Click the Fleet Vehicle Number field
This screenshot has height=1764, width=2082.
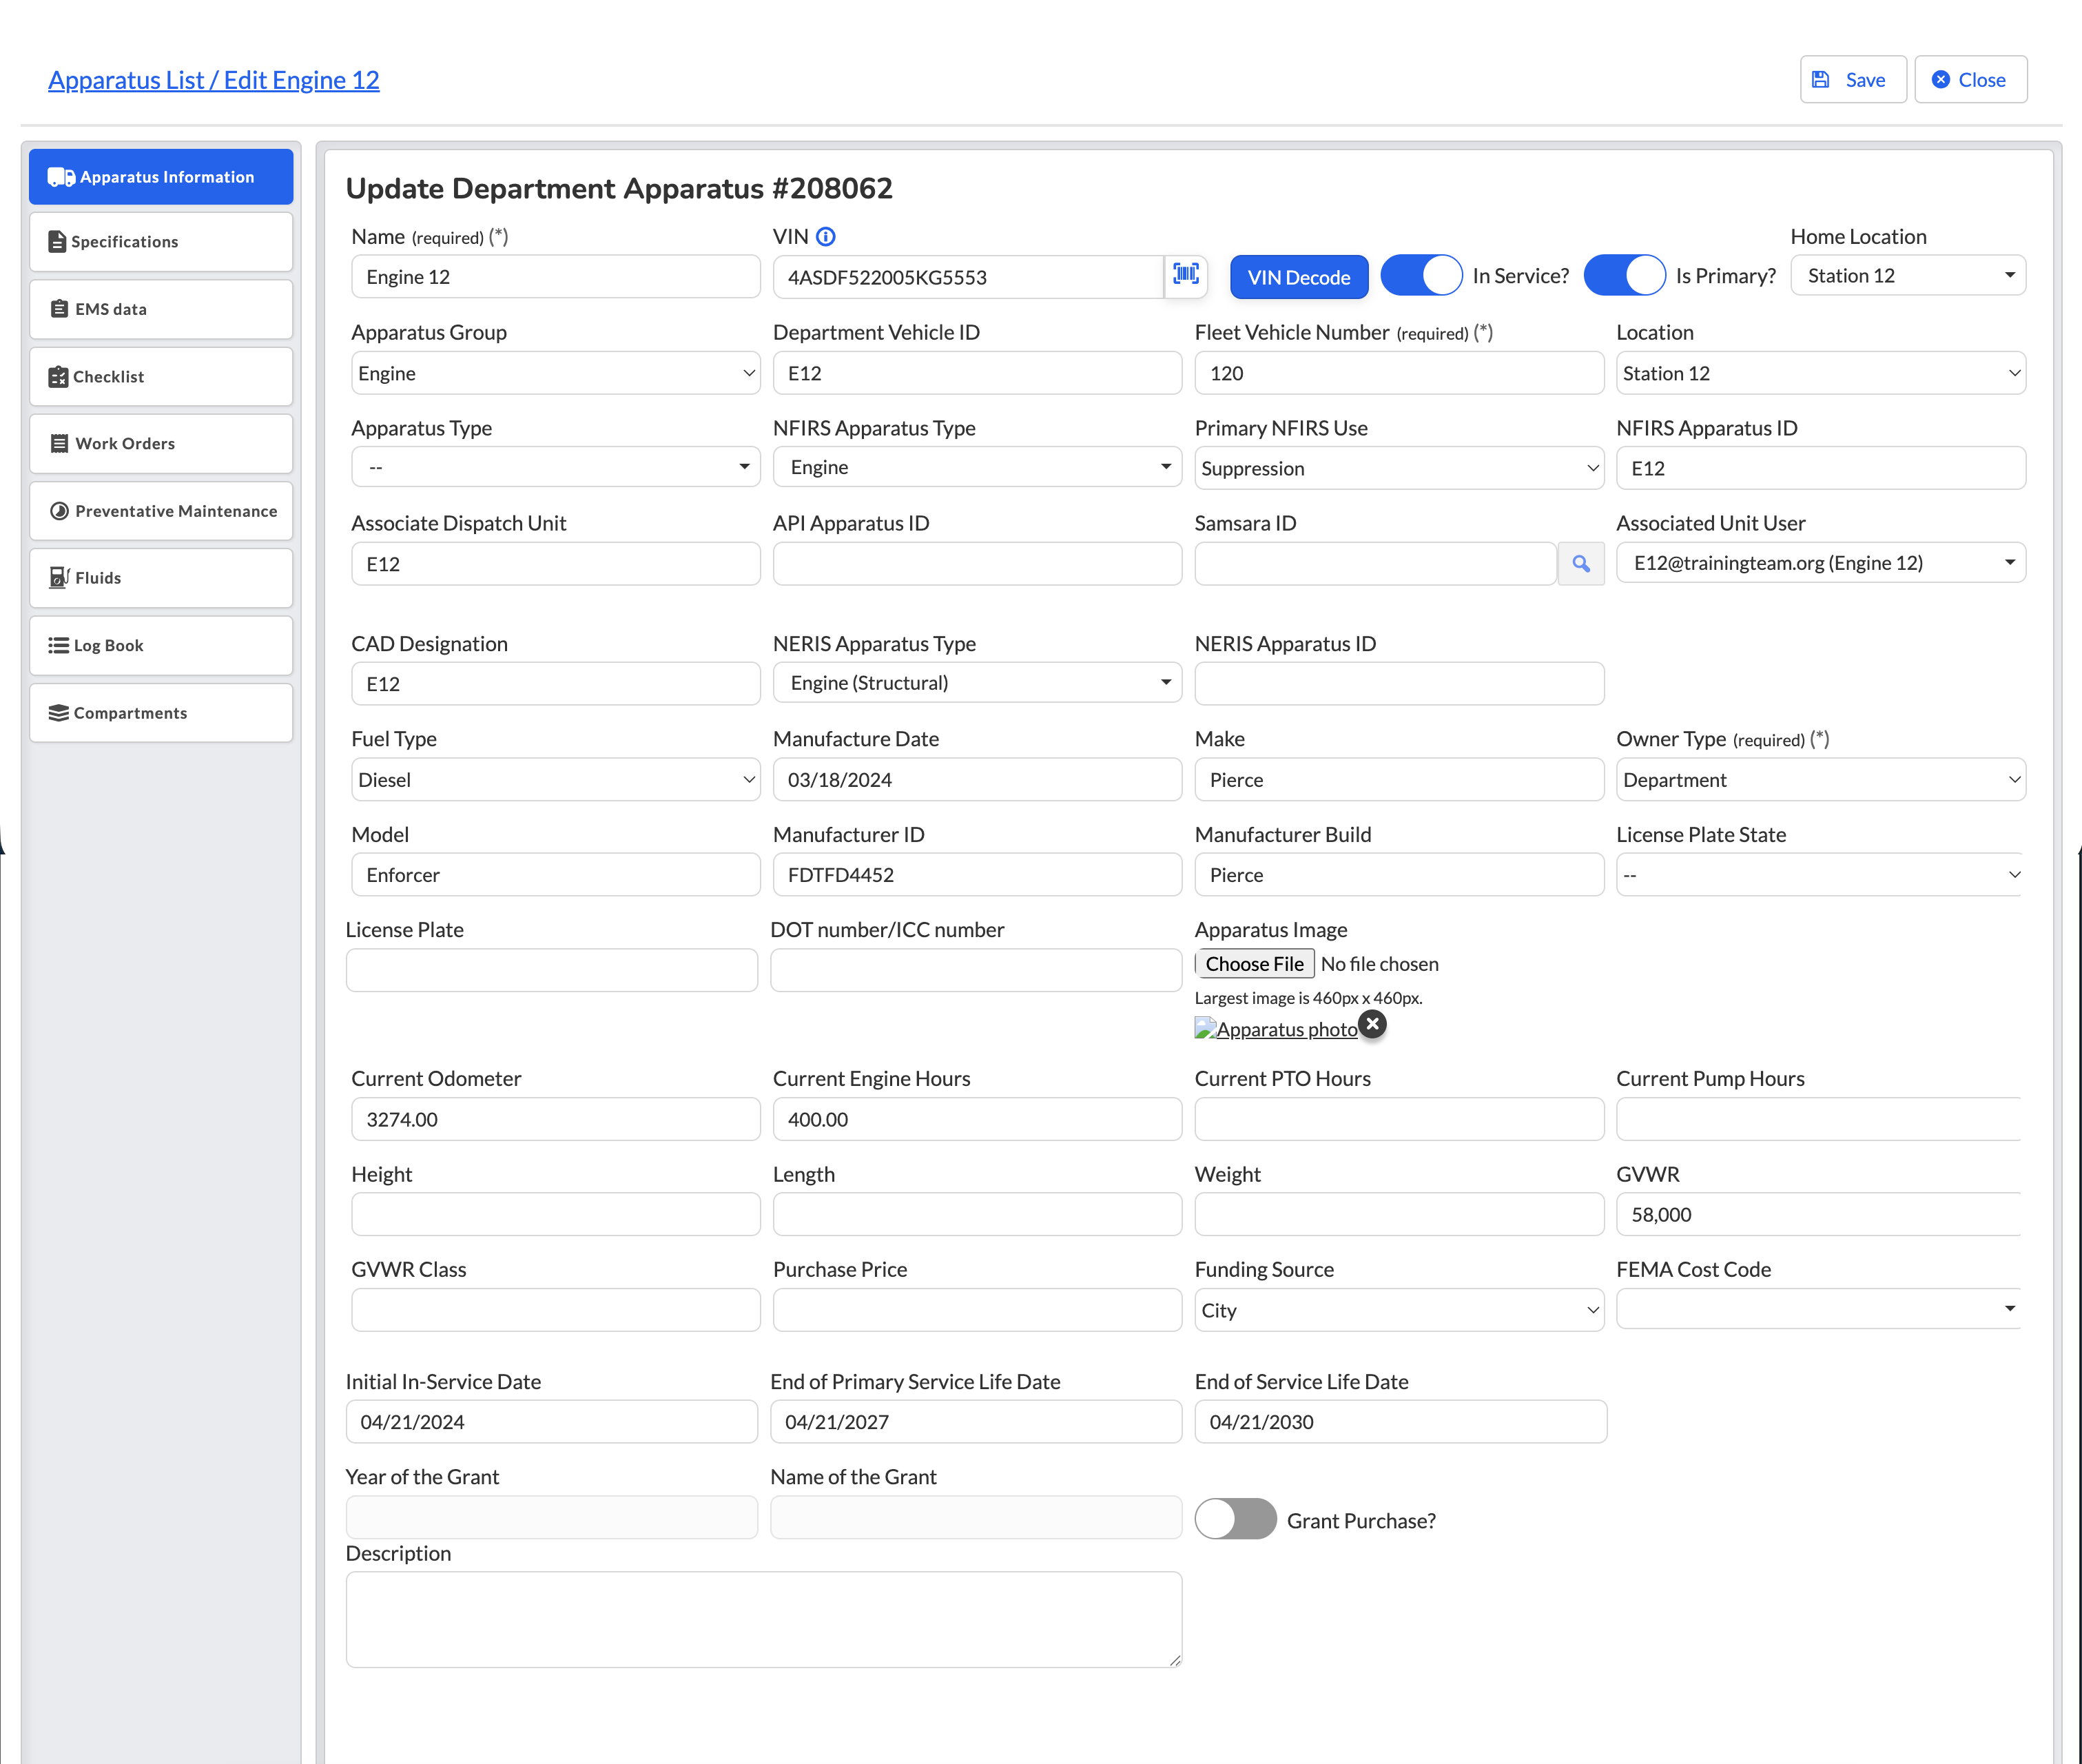pyautogui.click(x=1399, y=373)
